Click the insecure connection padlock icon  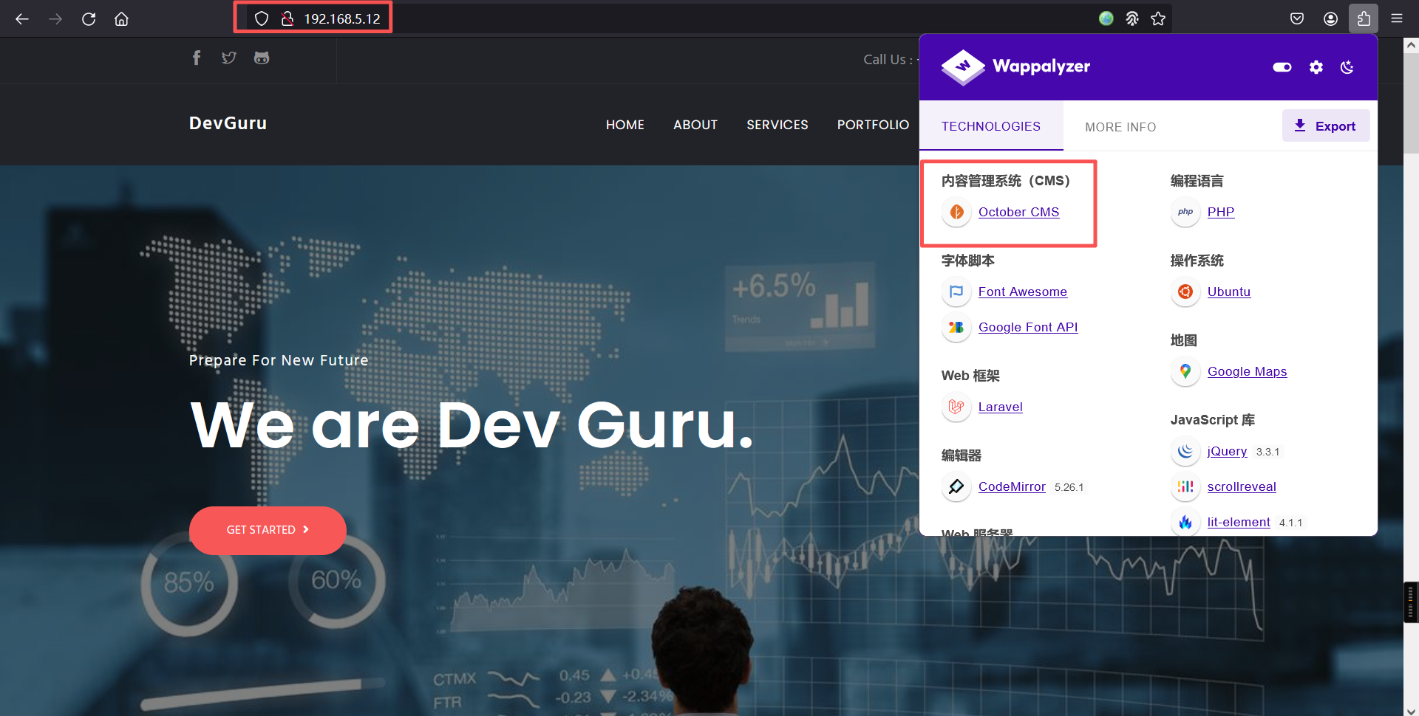tap(287, 18)
